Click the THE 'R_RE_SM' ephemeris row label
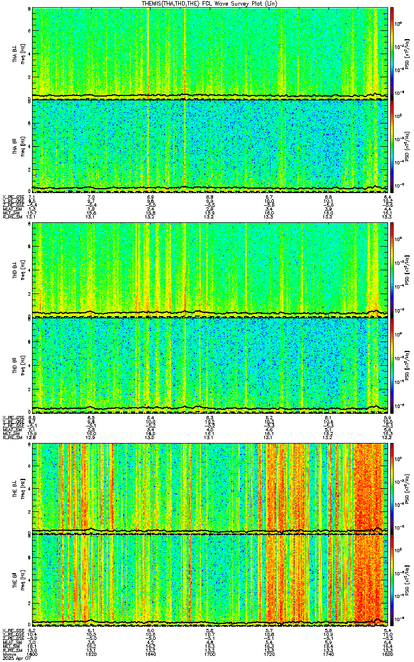Image resolution: width=414 pixels, height=662 pixels. click(x=12, y=650)
